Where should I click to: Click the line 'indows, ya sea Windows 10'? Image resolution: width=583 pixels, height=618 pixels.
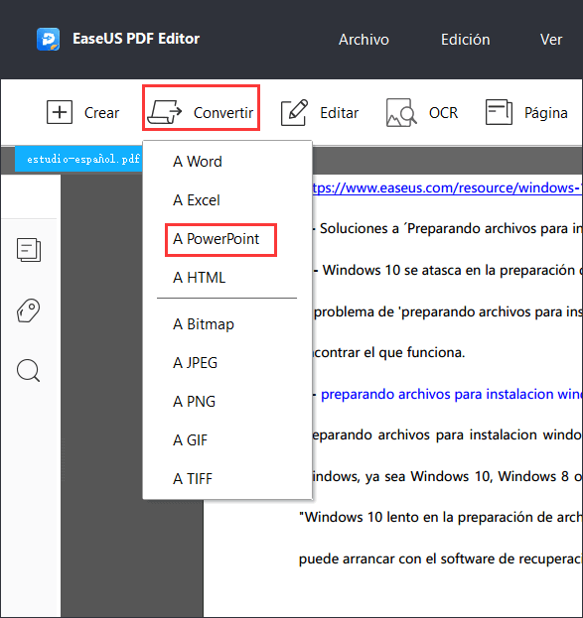pyautogui.click(x=447, y=476)
